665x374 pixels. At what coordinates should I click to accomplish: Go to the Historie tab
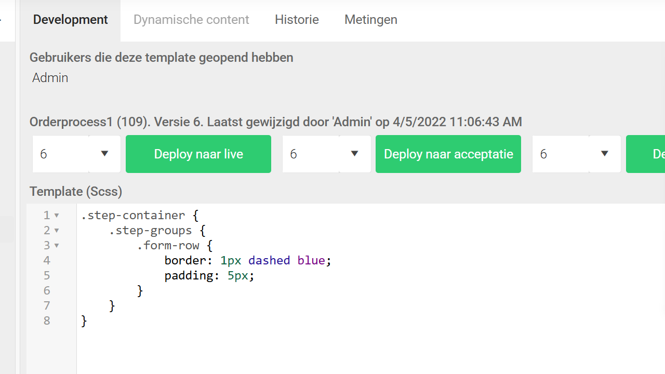click(x=297, y=20)
